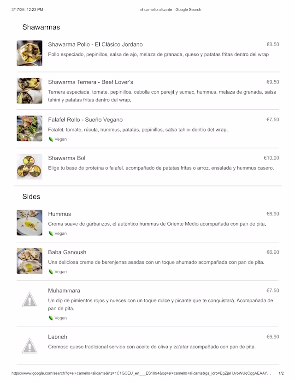Open the Shawarma Pollo photo thumbnail
This screenshot has height=382, width=295.
point(29,53)
